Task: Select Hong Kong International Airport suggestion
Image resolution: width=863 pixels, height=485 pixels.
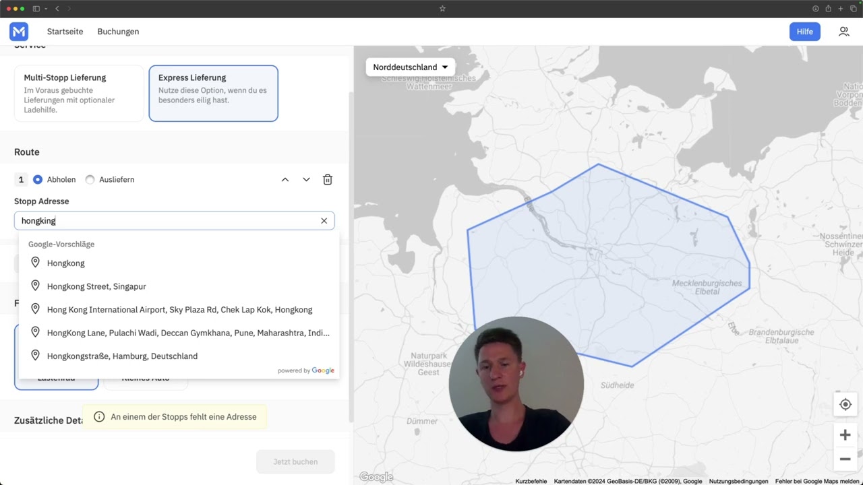Action: coord(179,309)
